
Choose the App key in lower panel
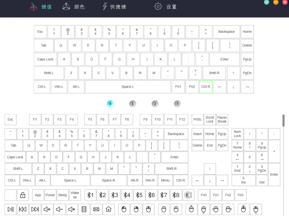click(x=38, y=195)
